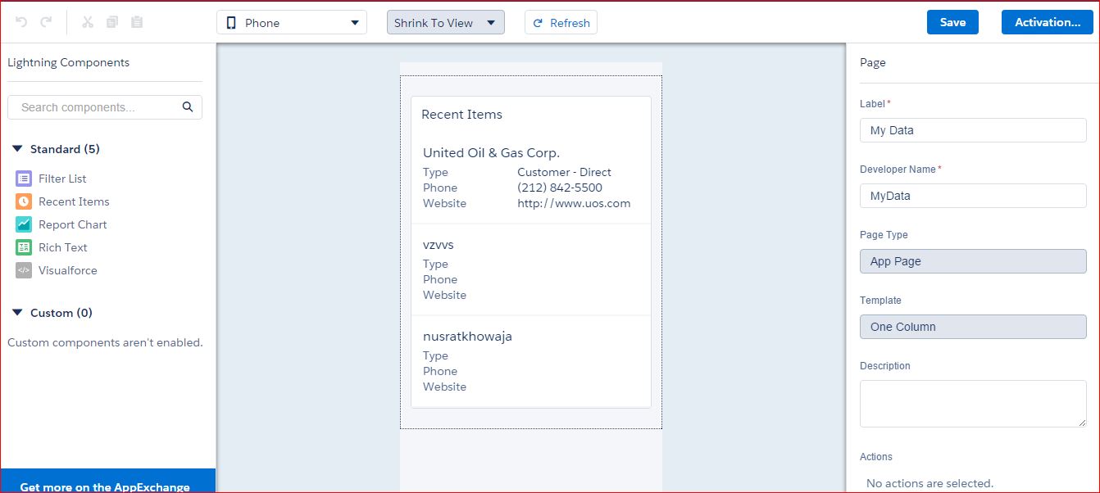Click the Undo arrow icon
1100x493 pixels.
[21, 22]
